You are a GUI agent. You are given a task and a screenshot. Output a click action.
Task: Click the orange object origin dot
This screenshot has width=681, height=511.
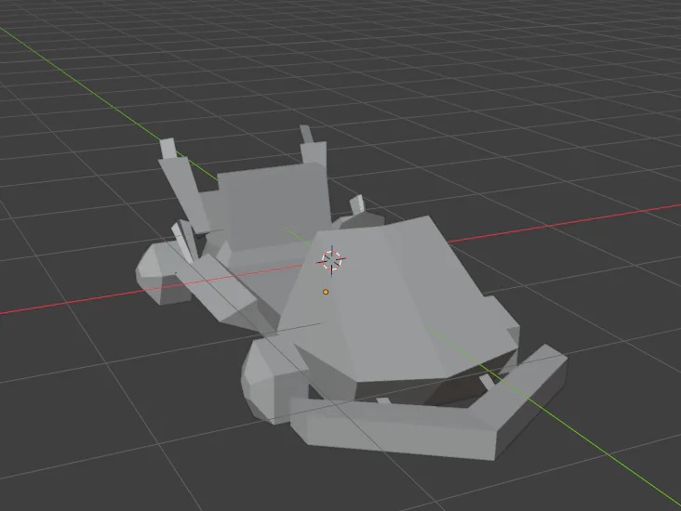click(326, 292)
